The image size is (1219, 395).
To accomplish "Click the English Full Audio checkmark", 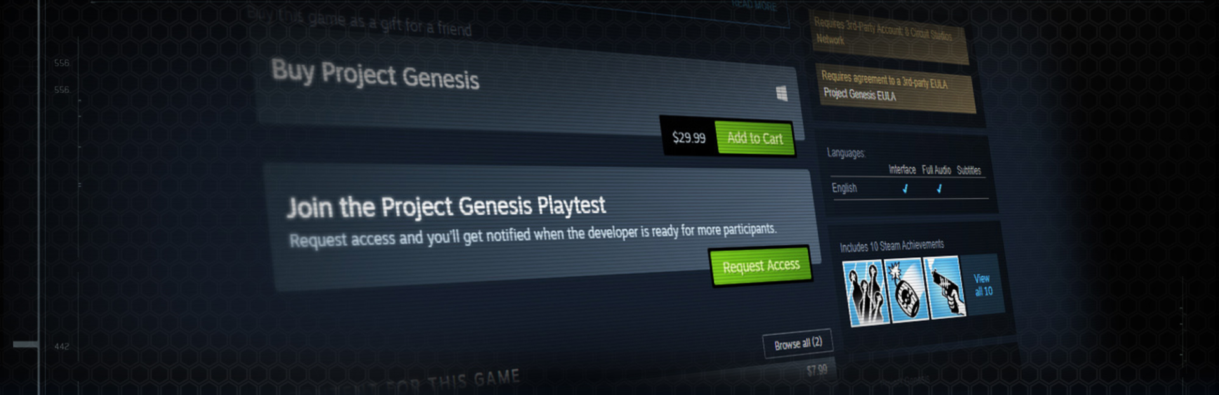I will pos(939,189).
